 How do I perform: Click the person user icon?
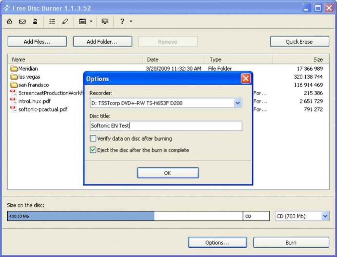(x=35, y=21)
